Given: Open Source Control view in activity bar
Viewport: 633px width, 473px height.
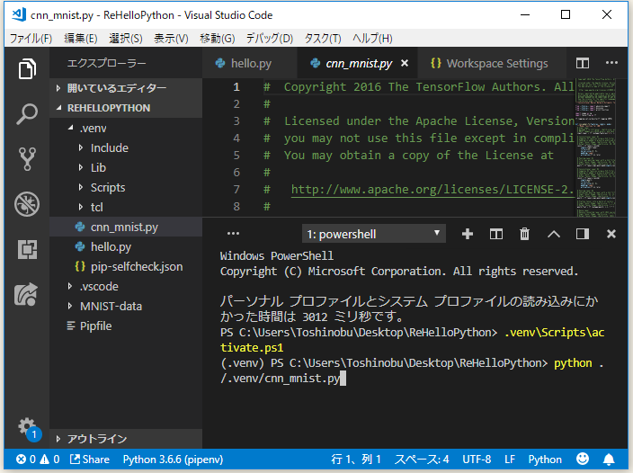Looking at the screenshot, I should pyautogui.click(x=27, y=158).
